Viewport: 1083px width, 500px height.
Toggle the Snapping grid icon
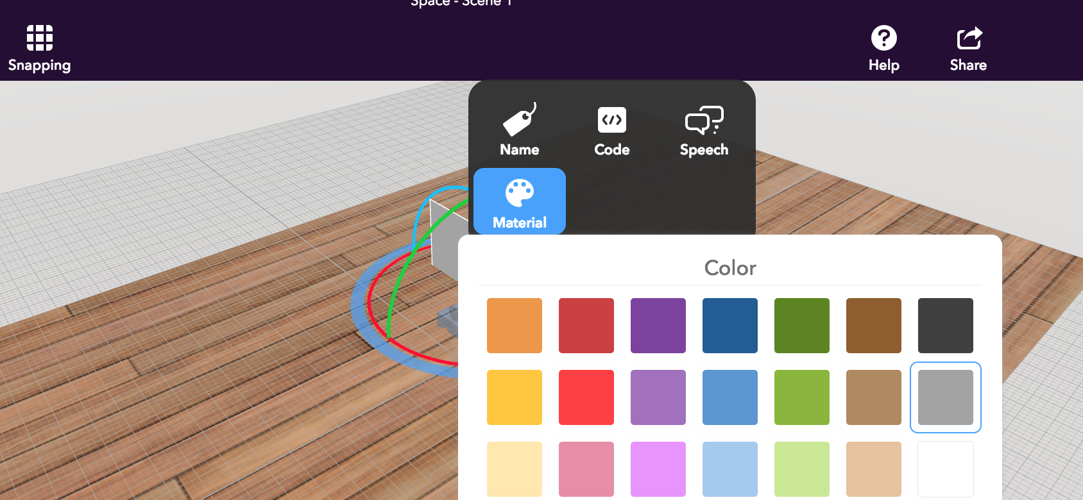coord(40,38)
